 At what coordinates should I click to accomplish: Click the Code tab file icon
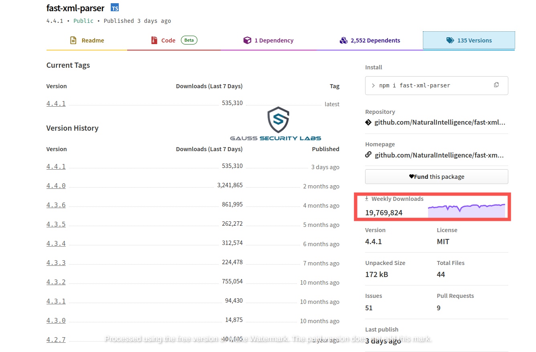154,40
